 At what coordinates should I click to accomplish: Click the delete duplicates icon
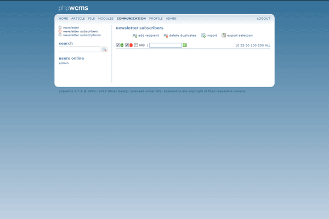(166, 36)
